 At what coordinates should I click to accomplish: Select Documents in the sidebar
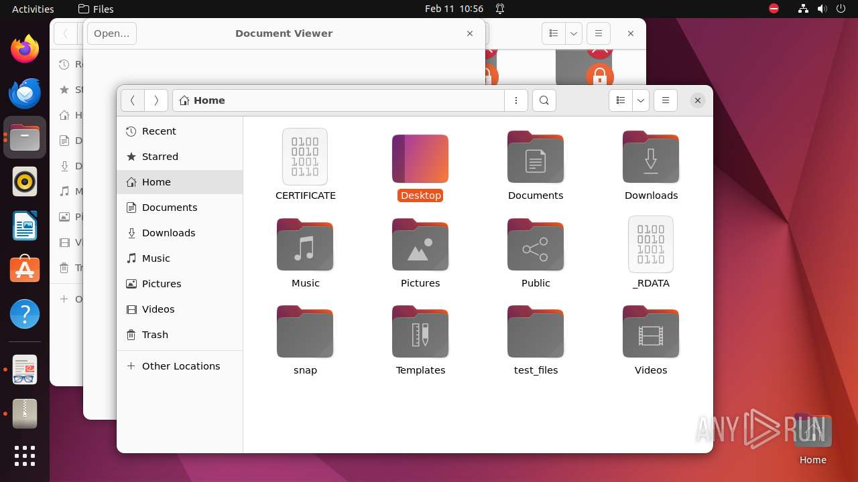point(180,208)
